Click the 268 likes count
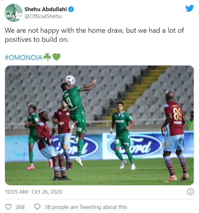Viewport: 199px width, 213px height. pos(20,207)
